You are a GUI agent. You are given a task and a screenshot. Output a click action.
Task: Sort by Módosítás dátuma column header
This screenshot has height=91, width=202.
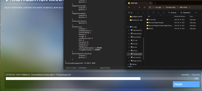(180, 16)
